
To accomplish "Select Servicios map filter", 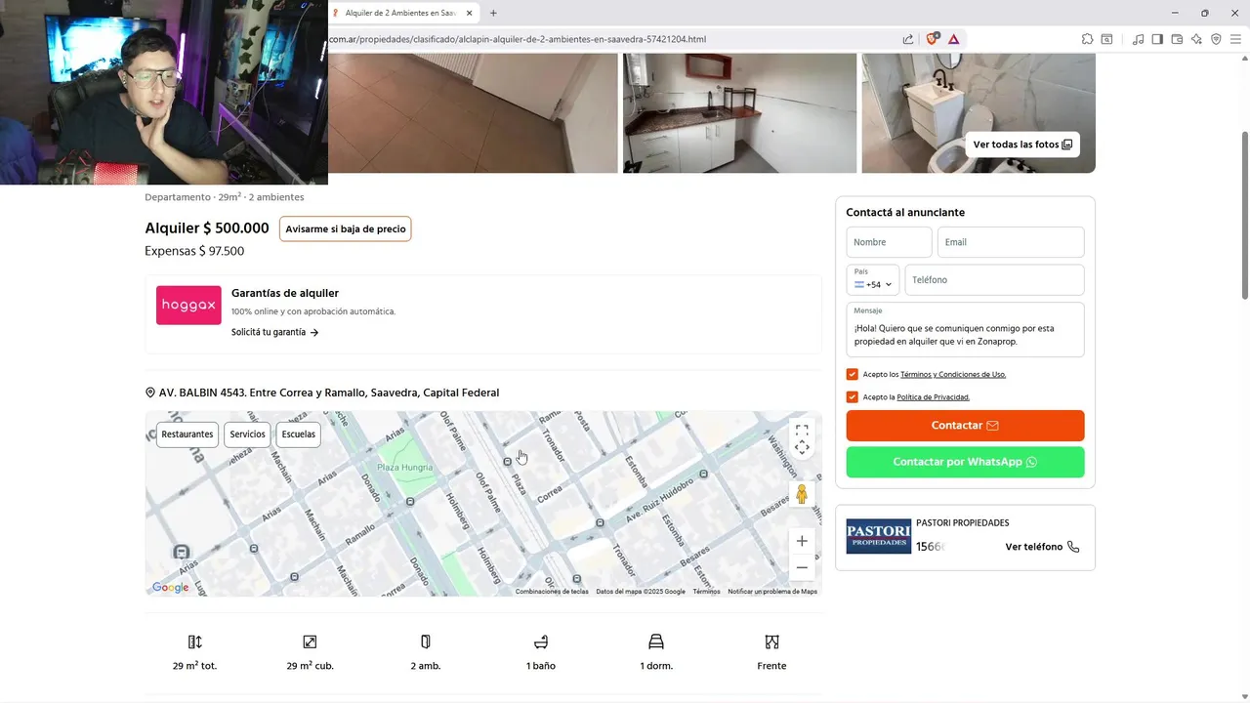I will pyautogui.click(x=247, y=434).
